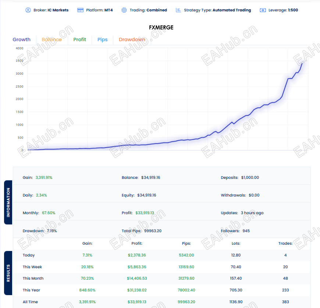This screenshot has width=320, height=308.
Task: Open the Profit chart tab
Action: pos(79,40)
